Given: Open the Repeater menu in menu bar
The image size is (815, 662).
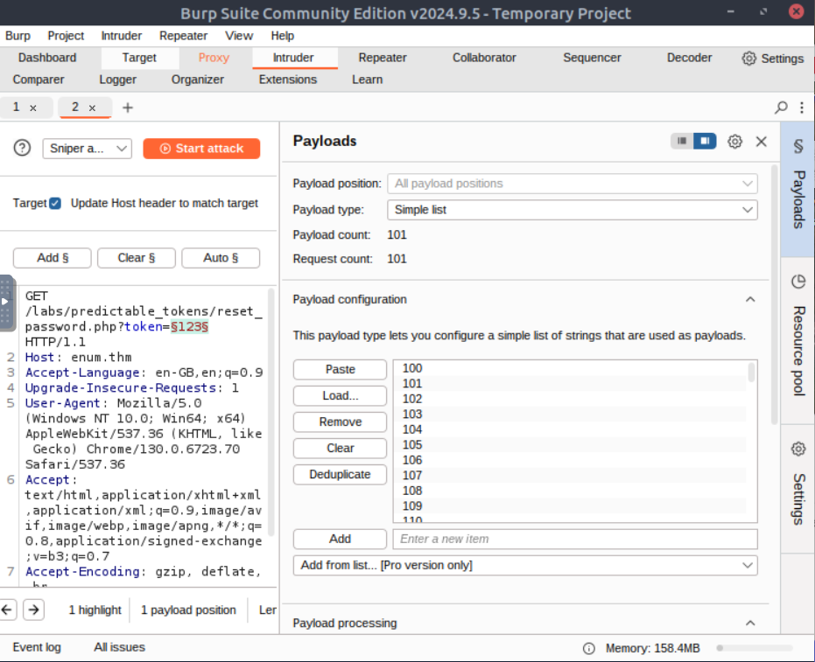Looking at the screenshot, I should coord(183,36).
